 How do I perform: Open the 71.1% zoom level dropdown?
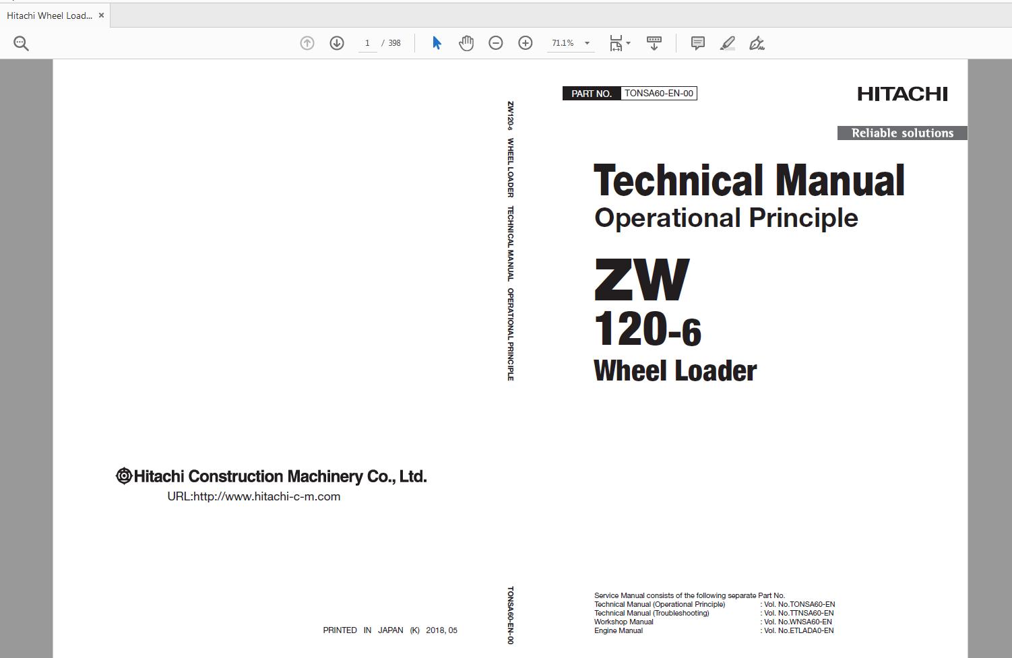click(x=571, y=43)
